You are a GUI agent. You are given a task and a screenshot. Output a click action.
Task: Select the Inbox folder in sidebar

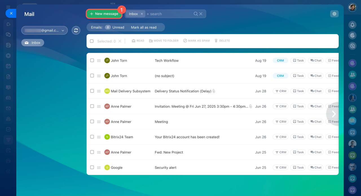coord(33,43)
